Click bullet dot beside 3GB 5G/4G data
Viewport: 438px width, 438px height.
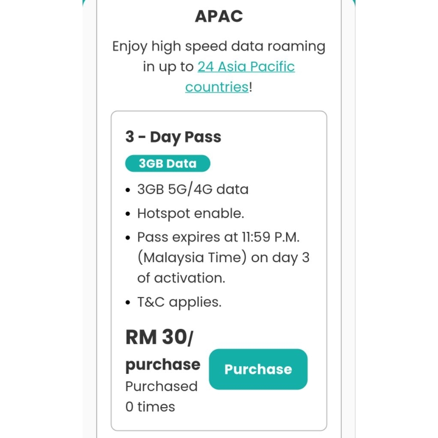(128, 190)
